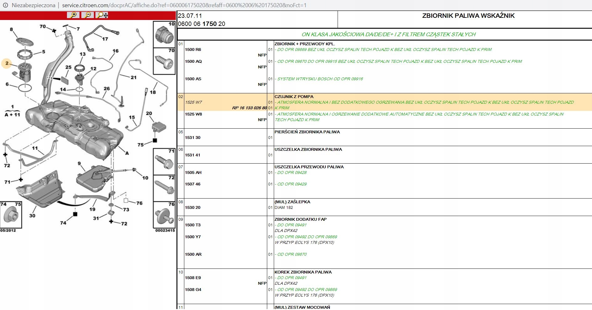The width and height of the screenshot is (592, 310).
Task: Click part number 1500 R6
Action: 193,49
